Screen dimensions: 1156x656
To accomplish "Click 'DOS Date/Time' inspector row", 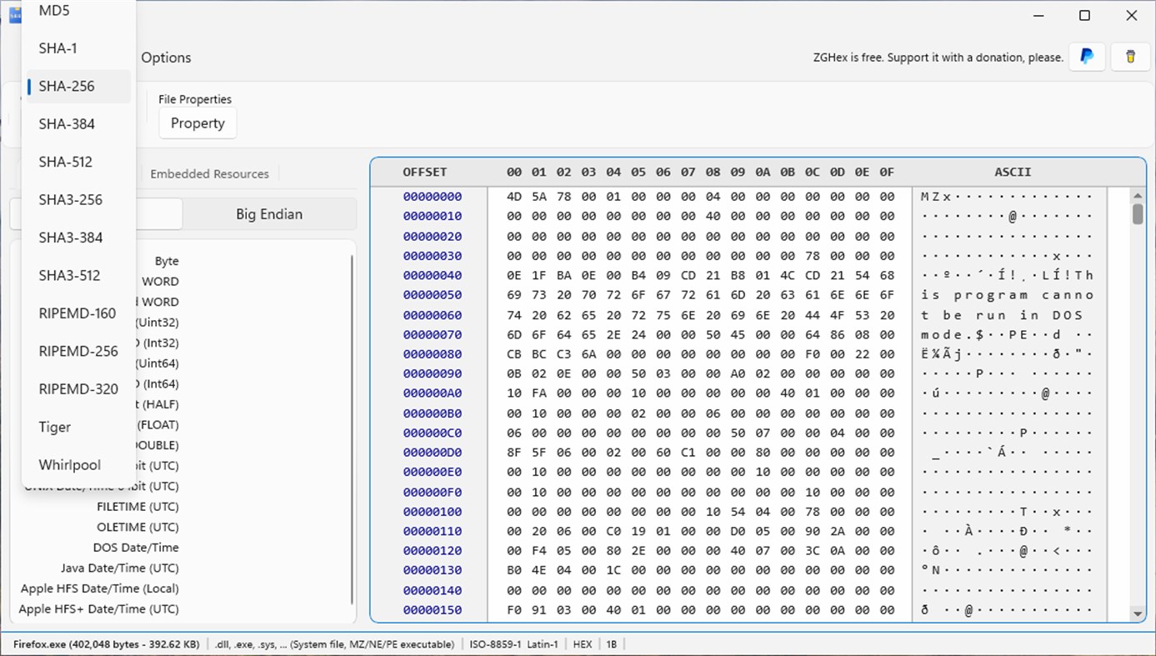I will click(136, 548).
